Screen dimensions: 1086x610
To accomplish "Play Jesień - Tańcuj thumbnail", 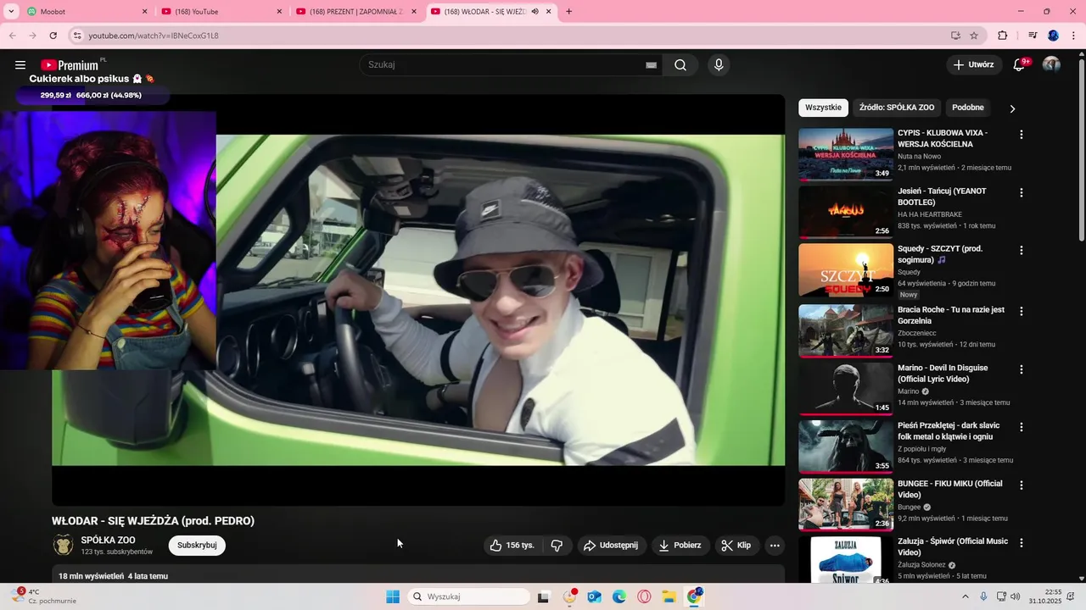I will (x=846, y=212).
